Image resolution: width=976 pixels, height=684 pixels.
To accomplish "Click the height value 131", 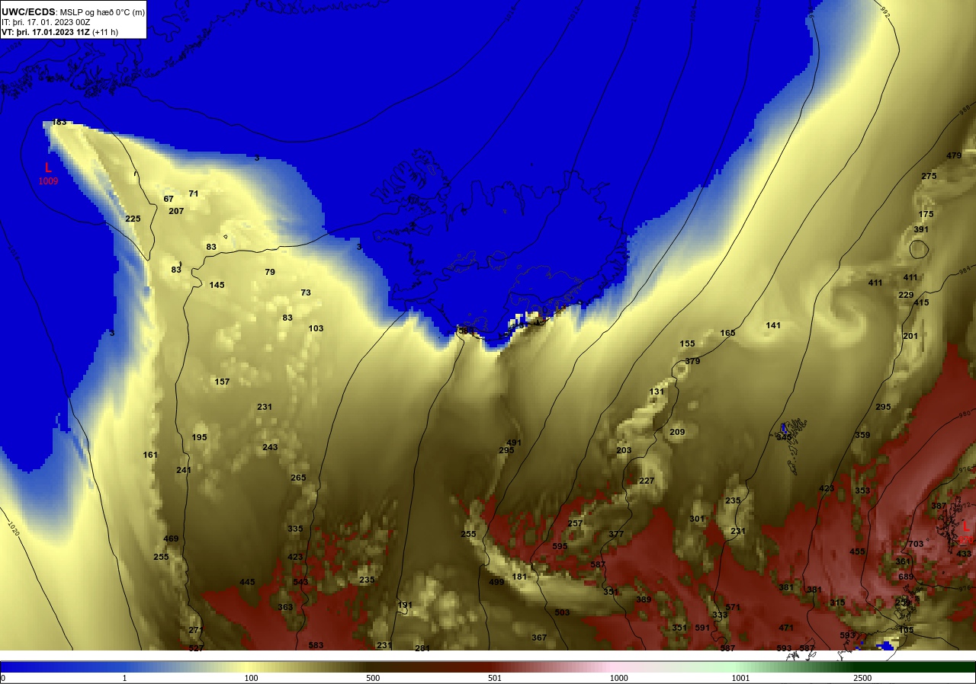I will tap(657, 392).
